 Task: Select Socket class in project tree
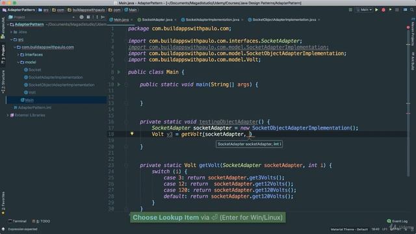32,70
